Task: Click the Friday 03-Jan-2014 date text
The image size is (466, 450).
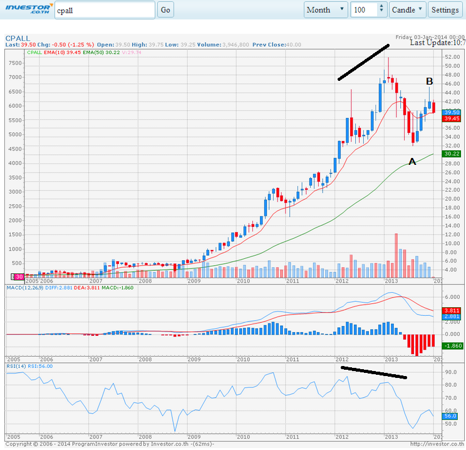Action: (430, 37)
